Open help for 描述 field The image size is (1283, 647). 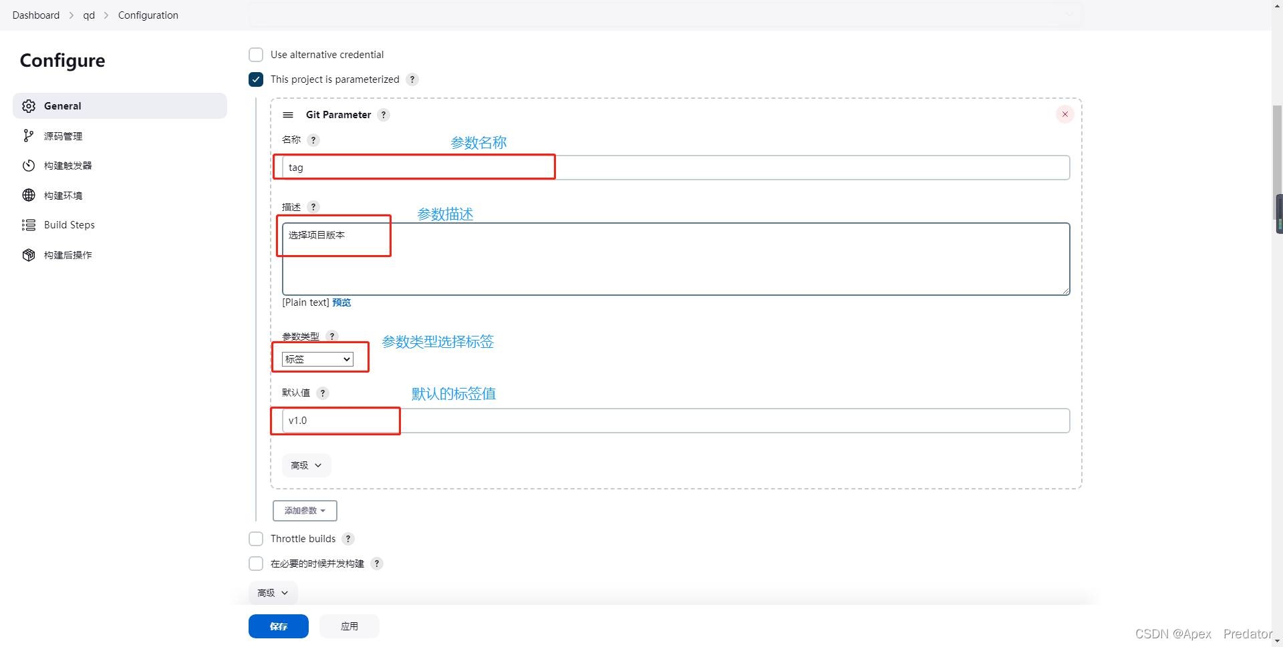[313, 207]
